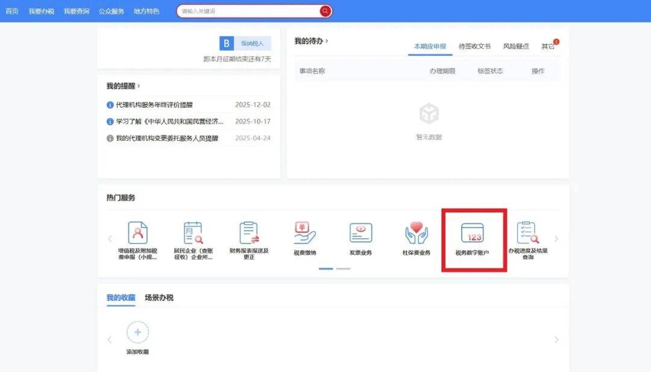The image size is (651, 372).
Task: Click the red search magnifier button
Action: coord(325,11)
